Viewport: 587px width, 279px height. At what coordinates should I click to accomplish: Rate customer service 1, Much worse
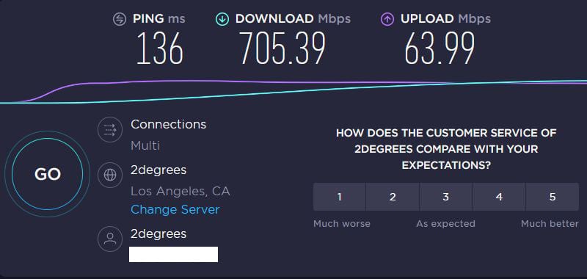(339, 197)
